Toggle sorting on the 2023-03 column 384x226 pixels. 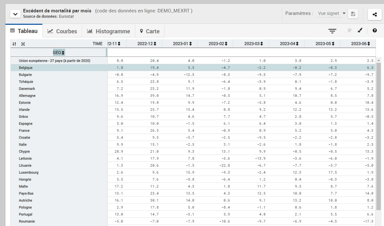coord(261,44)
